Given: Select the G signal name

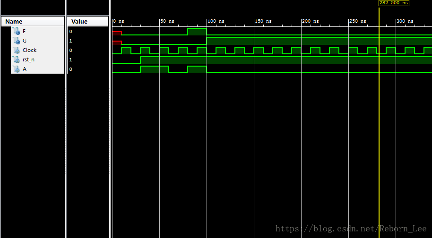Looking at the screenshot, I should point(25,41).
